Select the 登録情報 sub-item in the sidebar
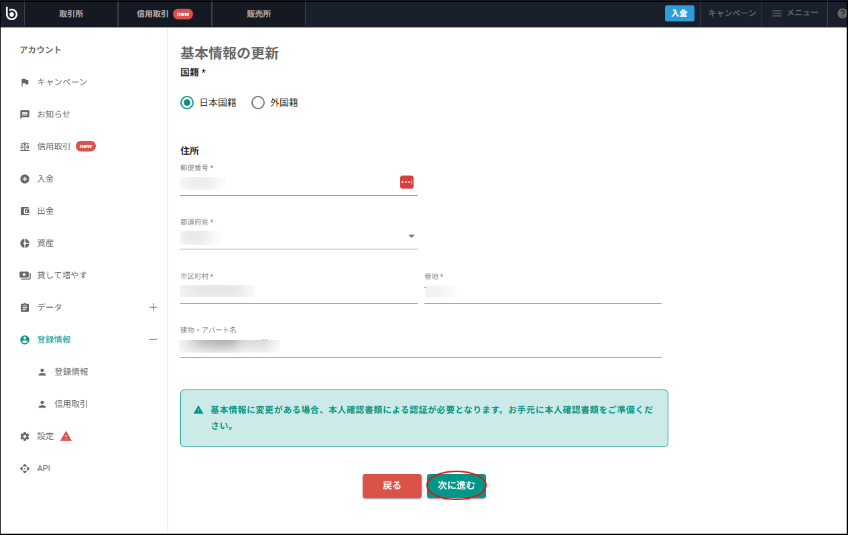 tap(71, 372)
